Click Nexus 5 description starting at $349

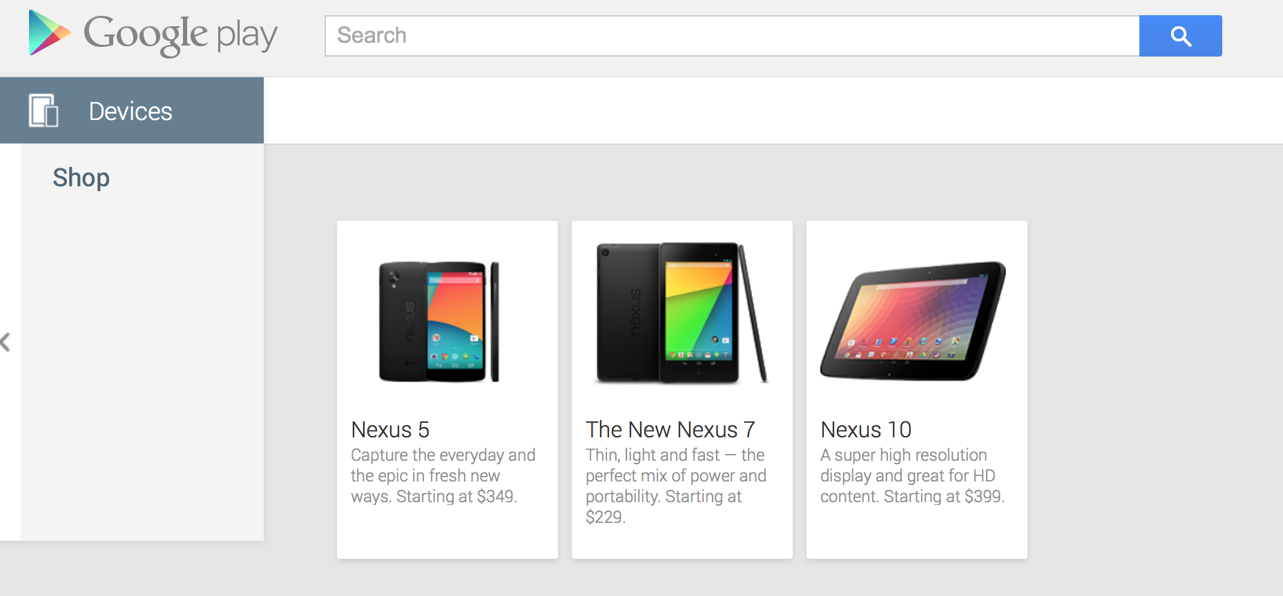click(x=443, y=475)
